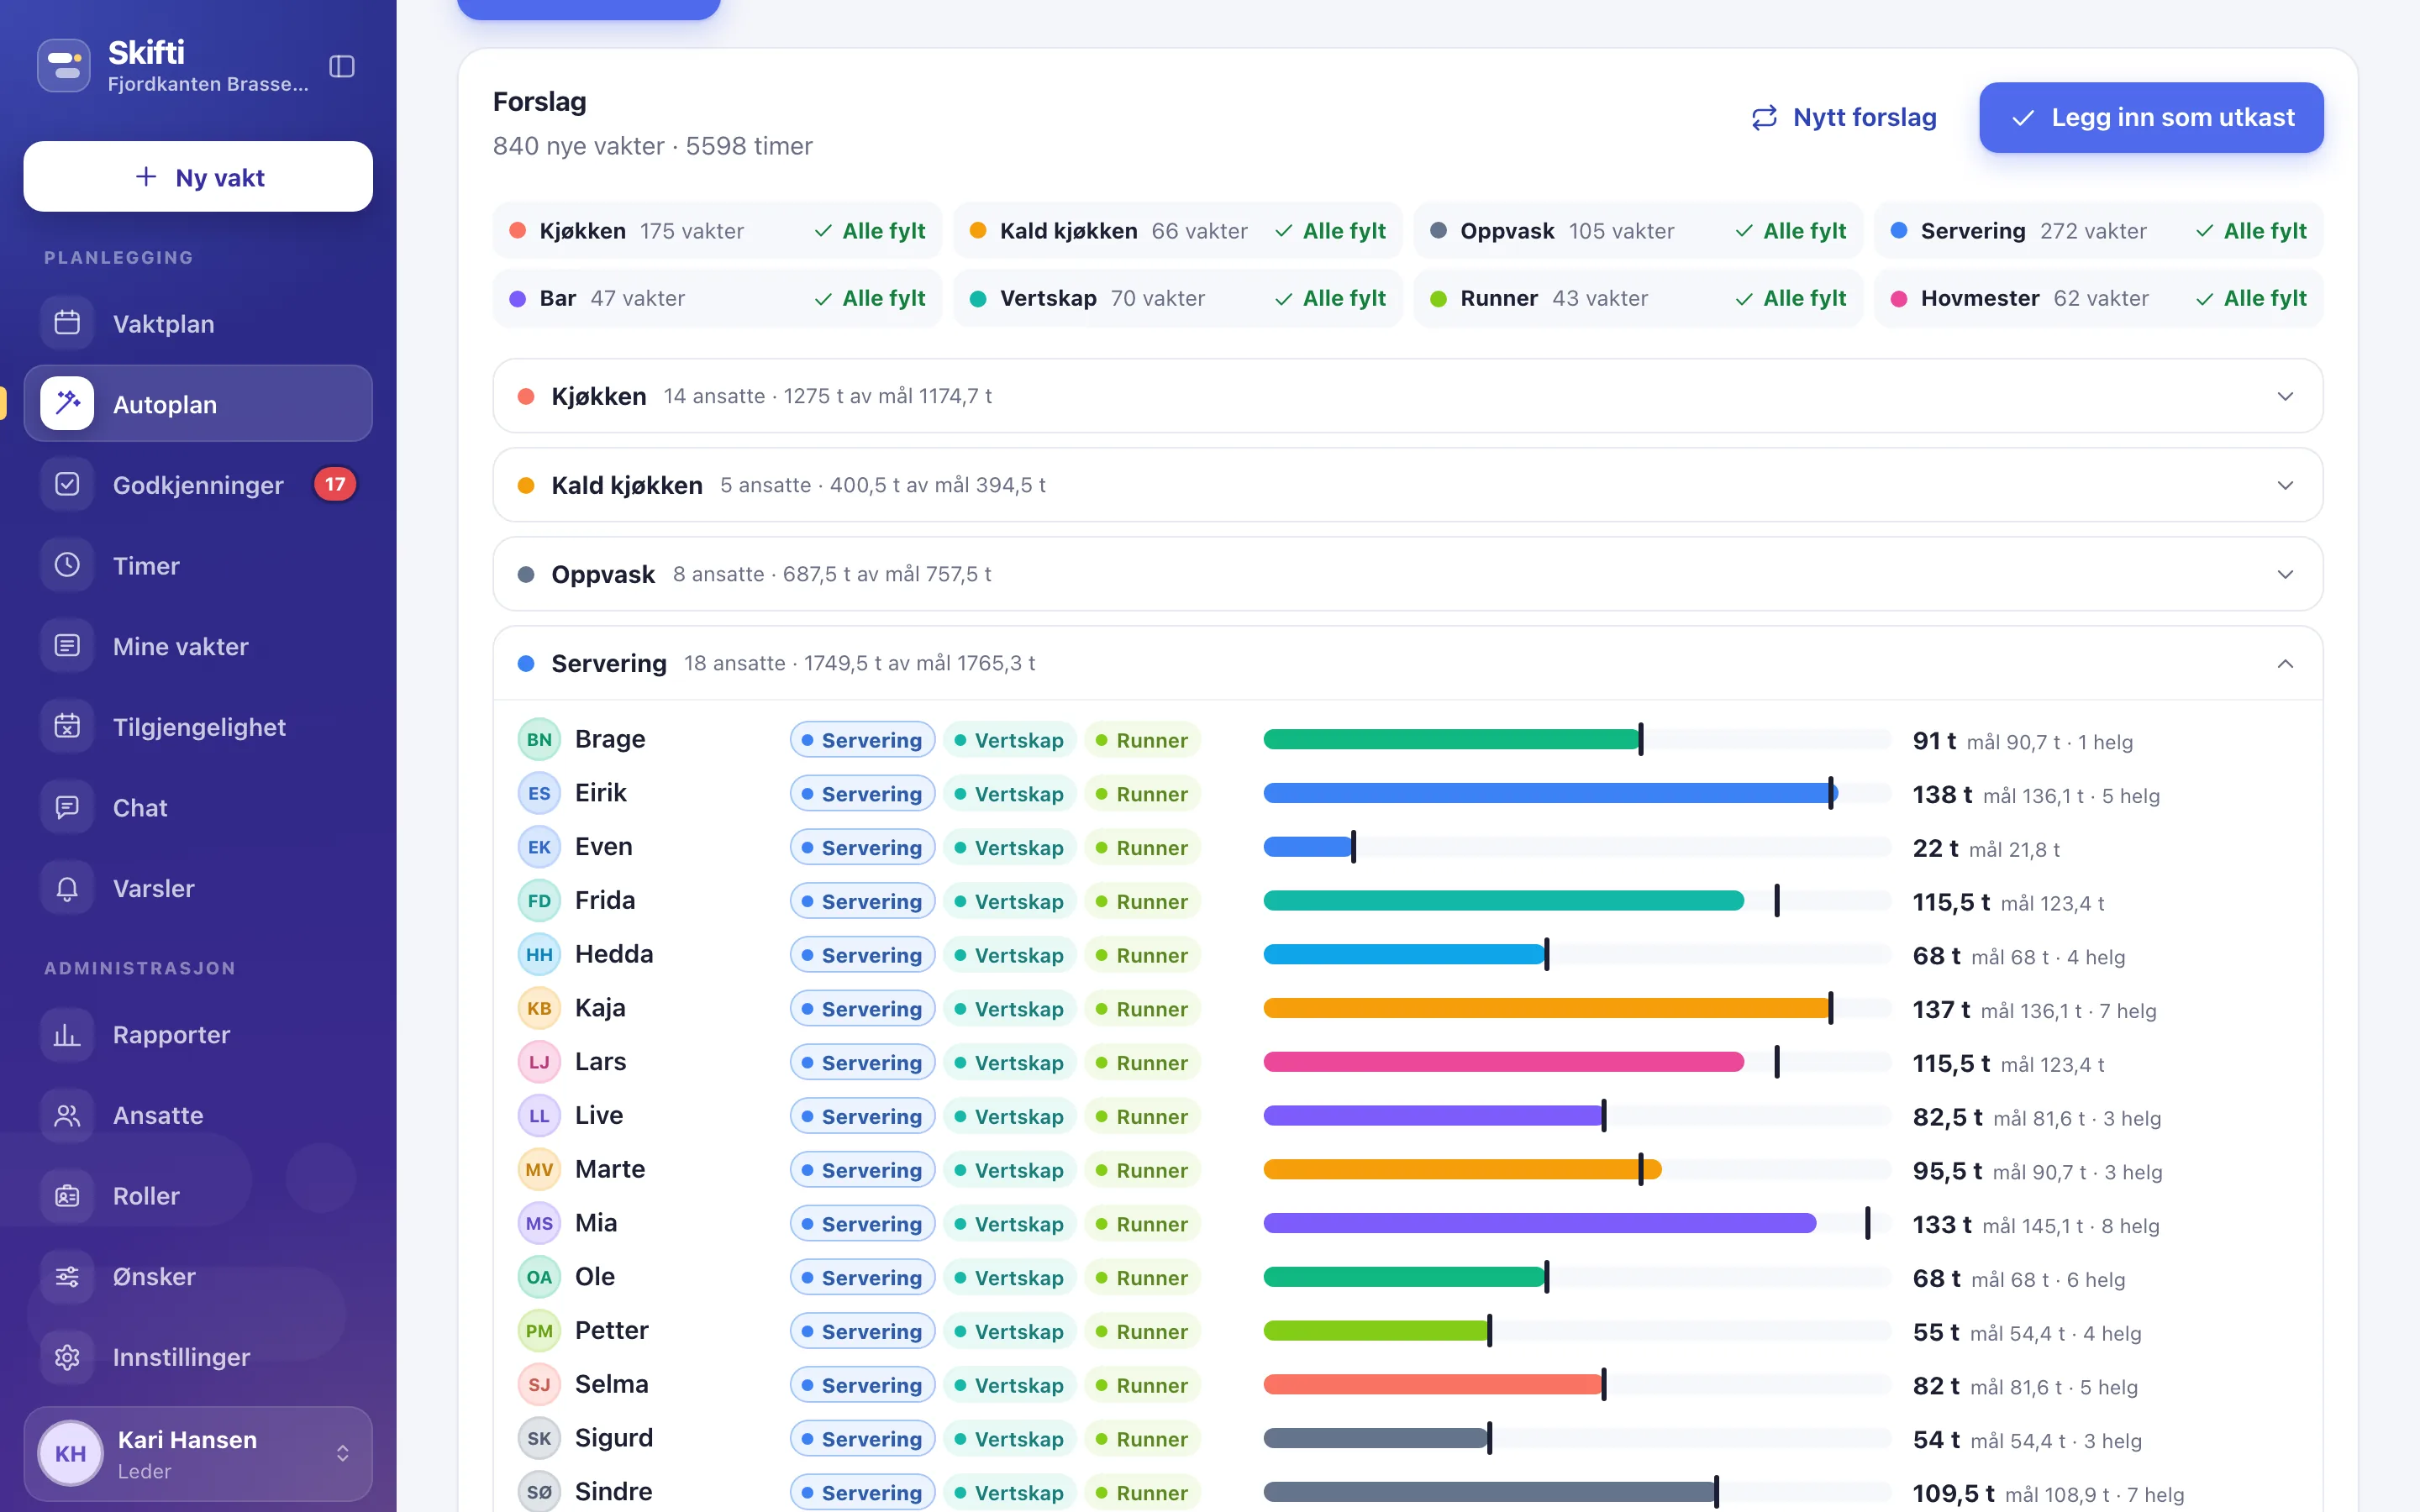Click the Ønsker sliders icon
The width and height of the screenshot is (2420, 1512).
tap(67, 1276)
